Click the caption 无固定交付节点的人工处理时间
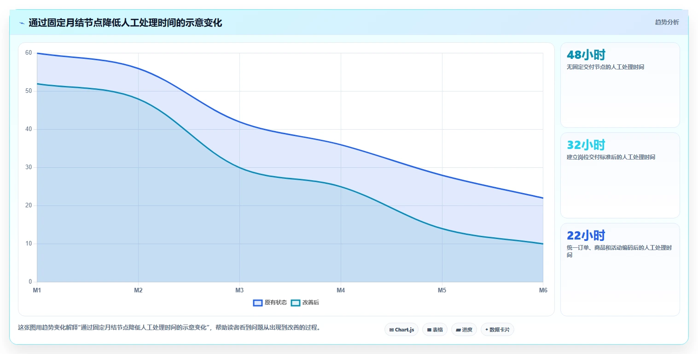 (x=605, y=67)
